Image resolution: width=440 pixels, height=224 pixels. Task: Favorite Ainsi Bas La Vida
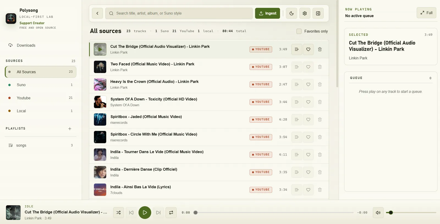click(x=308, y=190)
